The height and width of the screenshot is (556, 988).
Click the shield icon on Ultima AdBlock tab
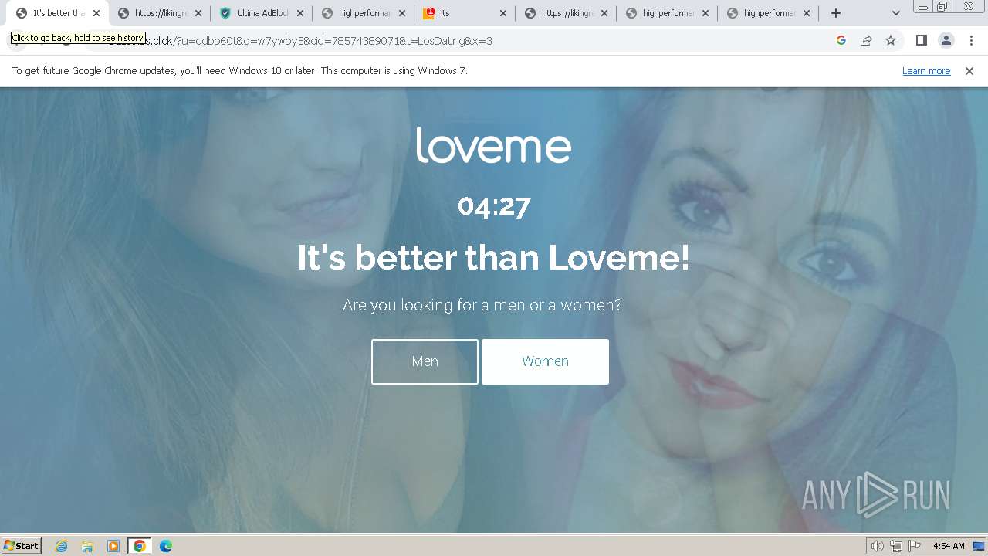pyautogui.click(x=225, y=13)
